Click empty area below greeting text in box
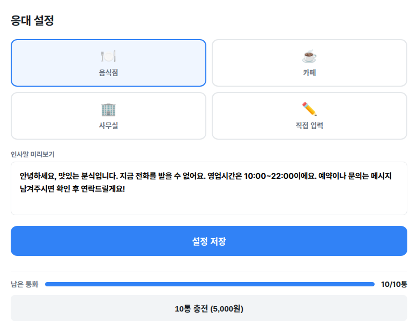This screenshot has width=410, height=334. pyautogui.click(x=208, y=205)
